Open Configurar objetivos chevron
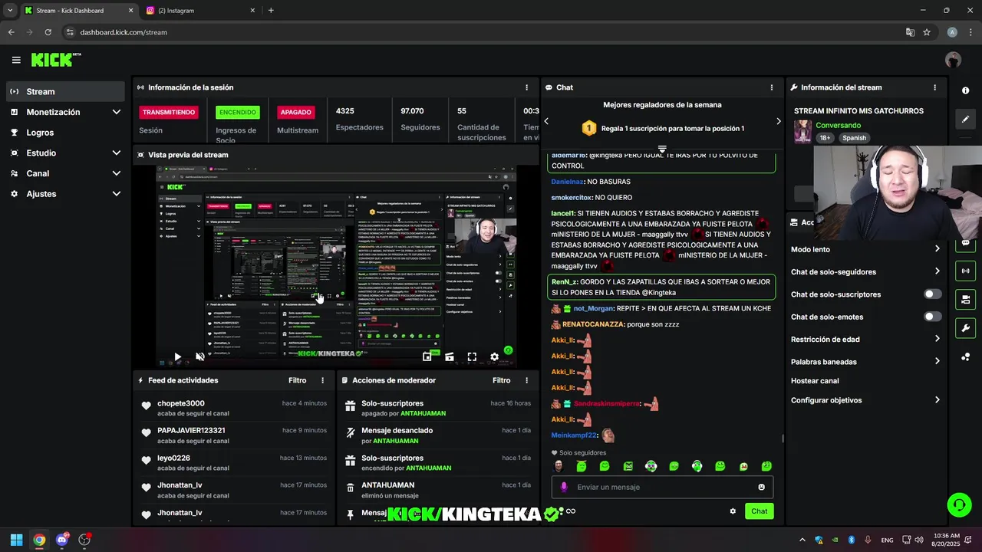982x552 pixels. 937,400
